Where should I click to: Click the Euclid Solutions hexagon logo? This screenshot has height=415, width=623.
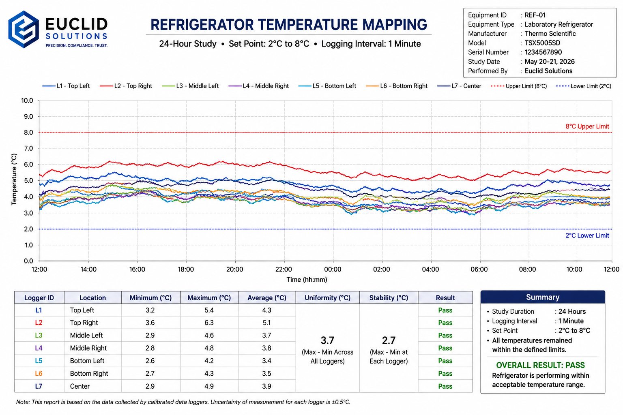click(24, 30)
